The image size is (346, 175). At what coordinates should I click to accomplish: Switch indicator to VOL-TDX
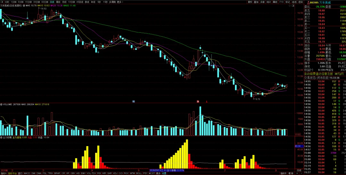click(91, 173)
